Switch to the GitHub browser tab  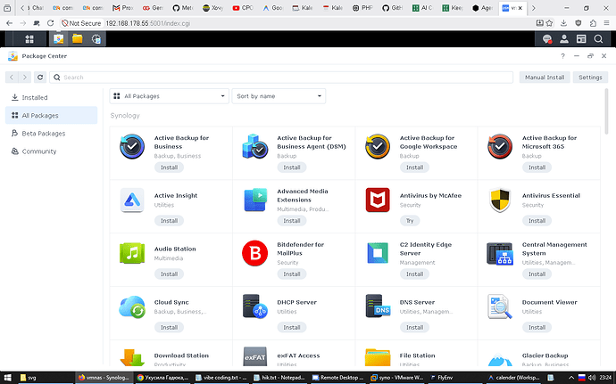pyautogui.click(x=392, y=8)
